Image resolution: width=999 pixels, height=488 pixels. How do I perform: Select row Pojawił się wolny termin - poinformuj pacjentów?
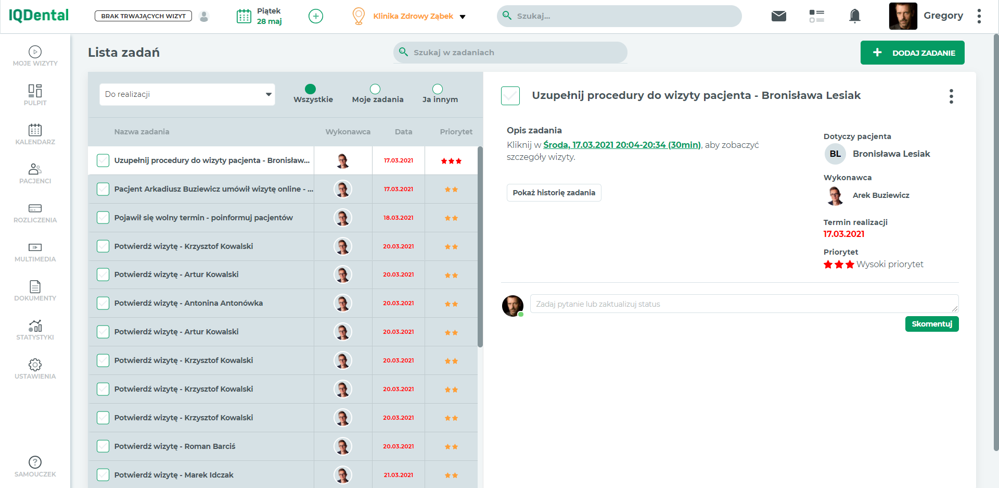point(283,218)
